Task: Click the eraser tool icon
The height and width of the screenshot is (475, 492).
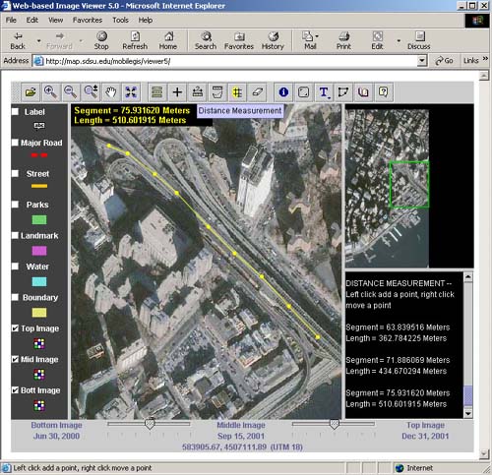Action: click(258, 92)
